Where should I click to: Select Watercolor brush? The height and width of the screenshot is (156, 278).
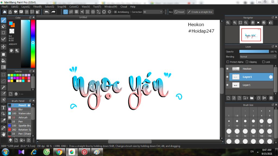[x=19, y=113]
